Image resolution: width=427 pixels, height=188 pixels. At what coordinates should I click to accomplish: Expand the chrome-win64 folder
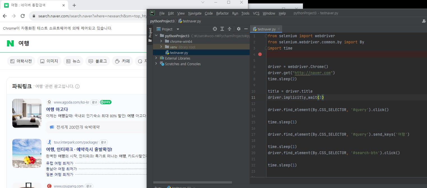(161, 41)
